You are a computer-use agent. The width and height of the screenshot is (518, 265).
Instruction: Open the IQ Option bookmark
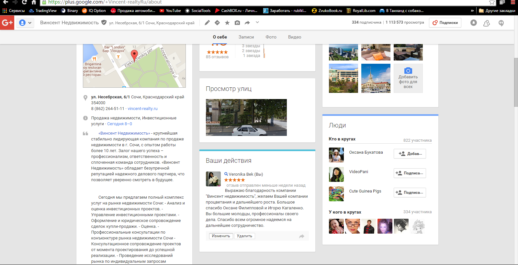94,11
